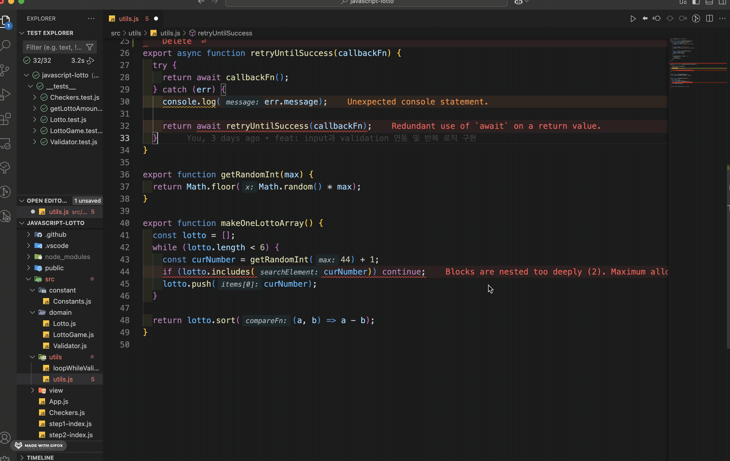This screenshot has height=461, width=730.
Task: Open the Search view in the activity bar
Action: click(x=6, y=46)
